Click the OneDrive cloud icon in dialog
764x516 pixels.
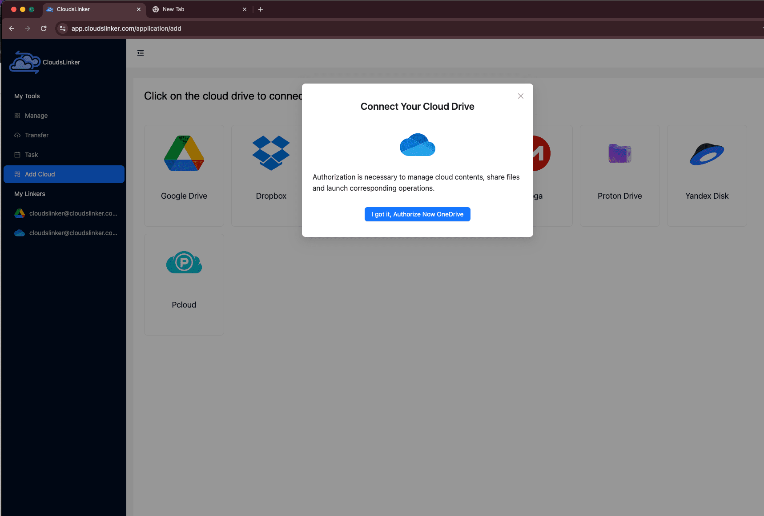point(417,144)
